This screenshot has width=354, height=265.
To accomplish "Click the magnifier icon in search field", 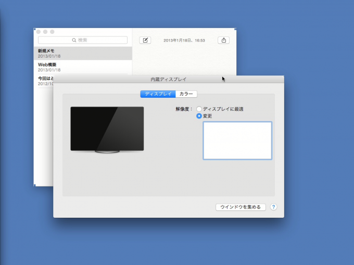I will tap(74, 40).
